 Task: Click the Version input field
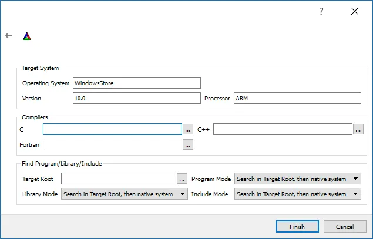pyautogui.click(x=136, y=98)
